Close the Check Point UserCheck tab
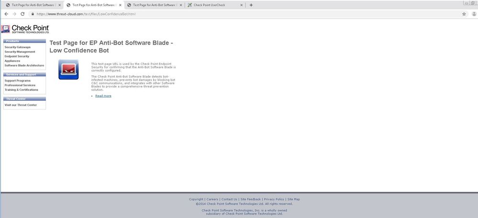The width and height of the screenshot is (478, 218). pos(241,5)
